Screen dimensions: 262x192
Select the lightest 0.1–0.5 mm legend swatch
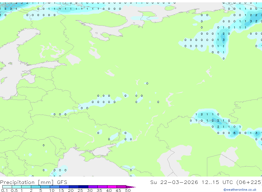(x=7, y=187)
